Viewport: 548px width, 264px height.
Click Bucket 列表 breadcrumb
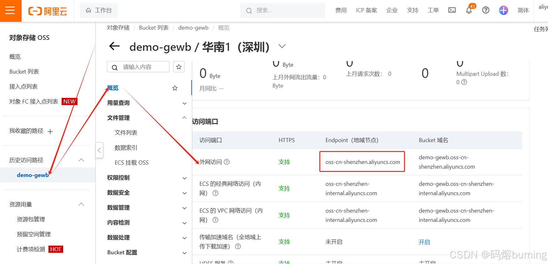(154, 28)
